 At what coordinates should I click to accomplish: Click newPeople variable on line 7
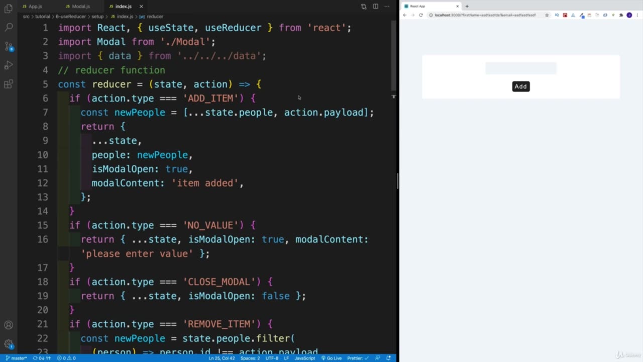point(140,112)
